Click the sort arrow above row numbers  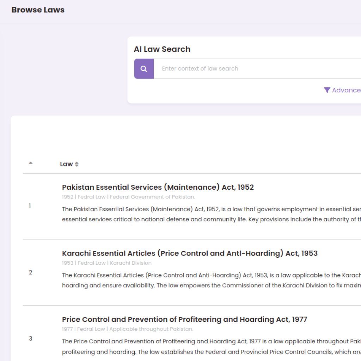click(31, 163)
